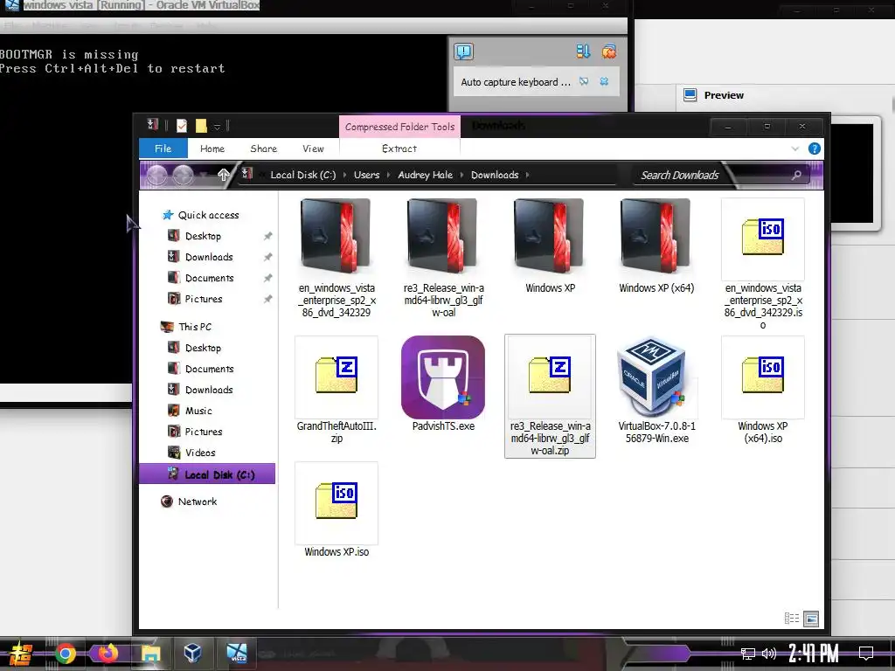Expand the ribbon with the chevron

pyautogui.click(x=795, y=149)
